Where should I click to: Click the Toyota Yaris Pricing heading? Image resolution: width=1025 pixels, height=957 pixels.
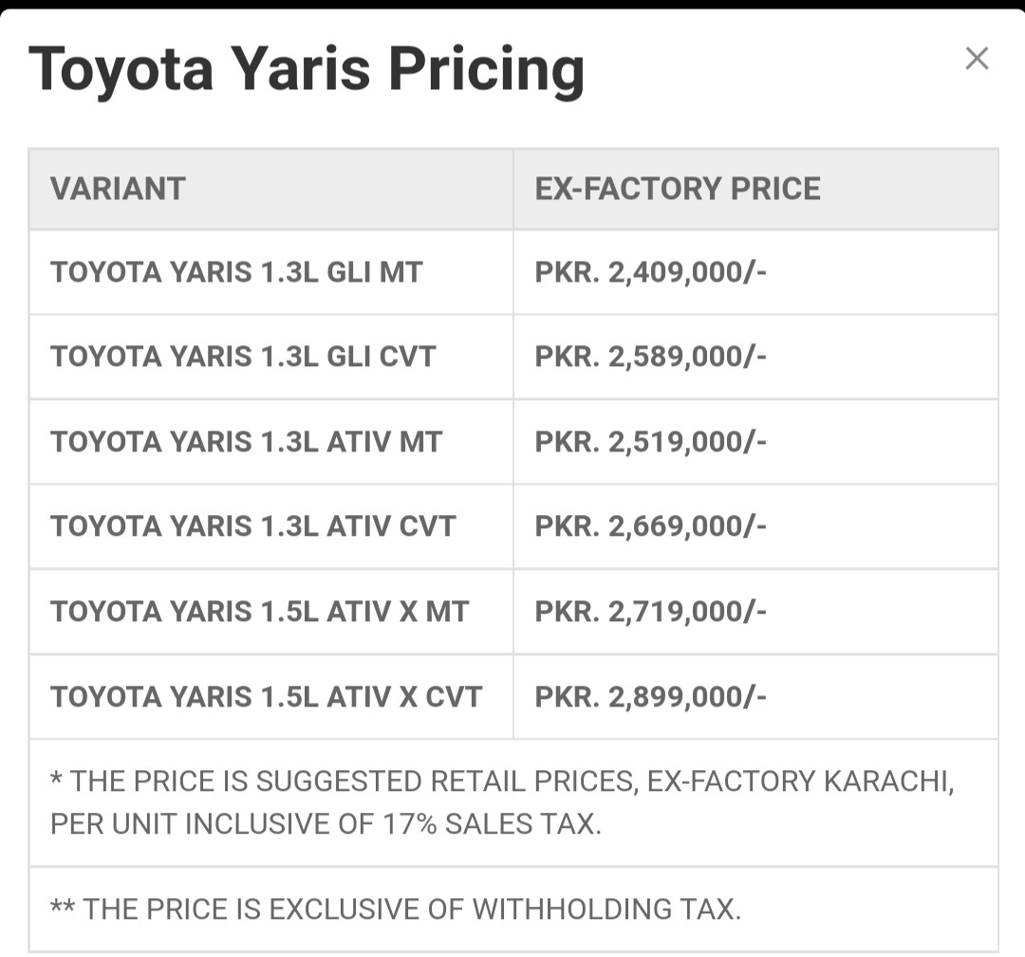307,69
